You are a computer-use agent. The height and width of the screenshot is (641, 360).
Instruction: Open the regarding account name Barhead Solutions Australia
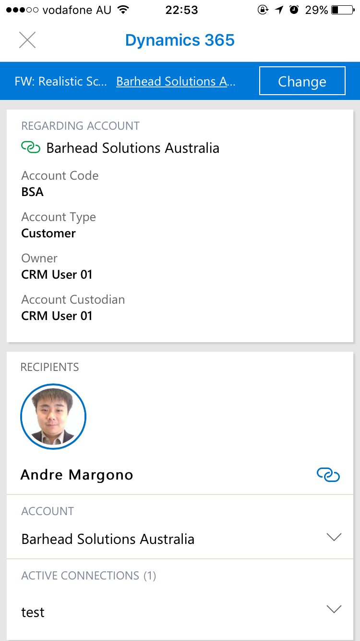point(132,148)
